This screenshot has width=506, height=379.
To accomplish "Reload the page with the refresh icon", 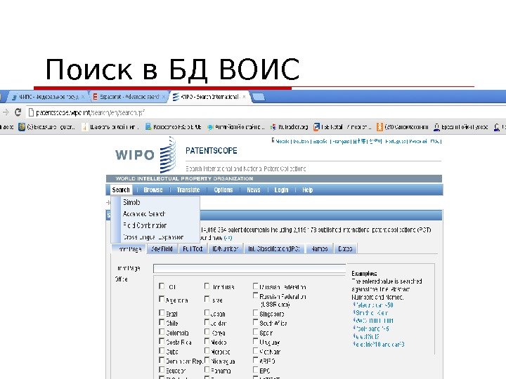I will 18,112.
